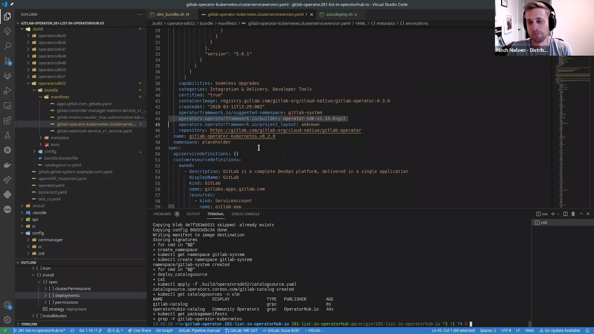
Task: Open the new terminal launch profile dropdown
Action: [557, 214]
